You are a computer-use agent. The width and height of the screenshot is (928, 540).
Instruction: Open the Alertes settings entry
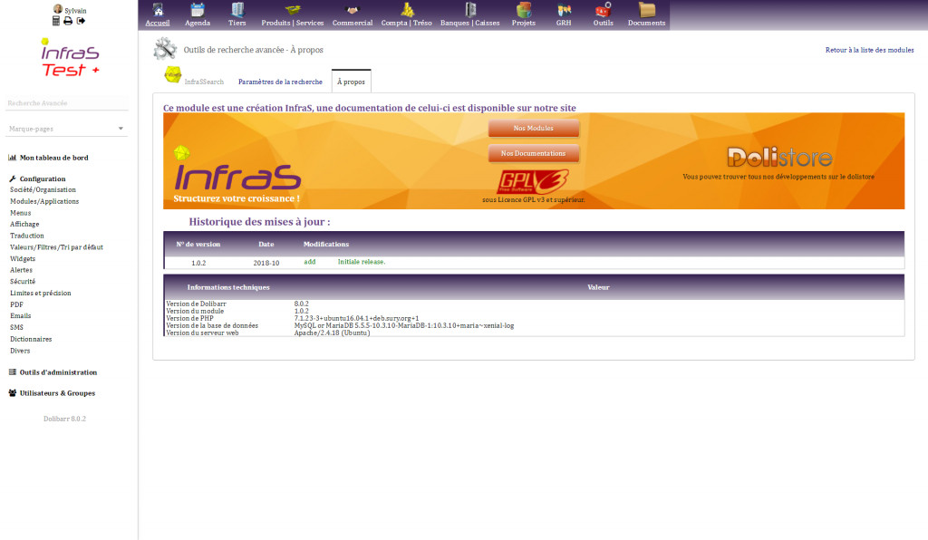click(21, 270)
